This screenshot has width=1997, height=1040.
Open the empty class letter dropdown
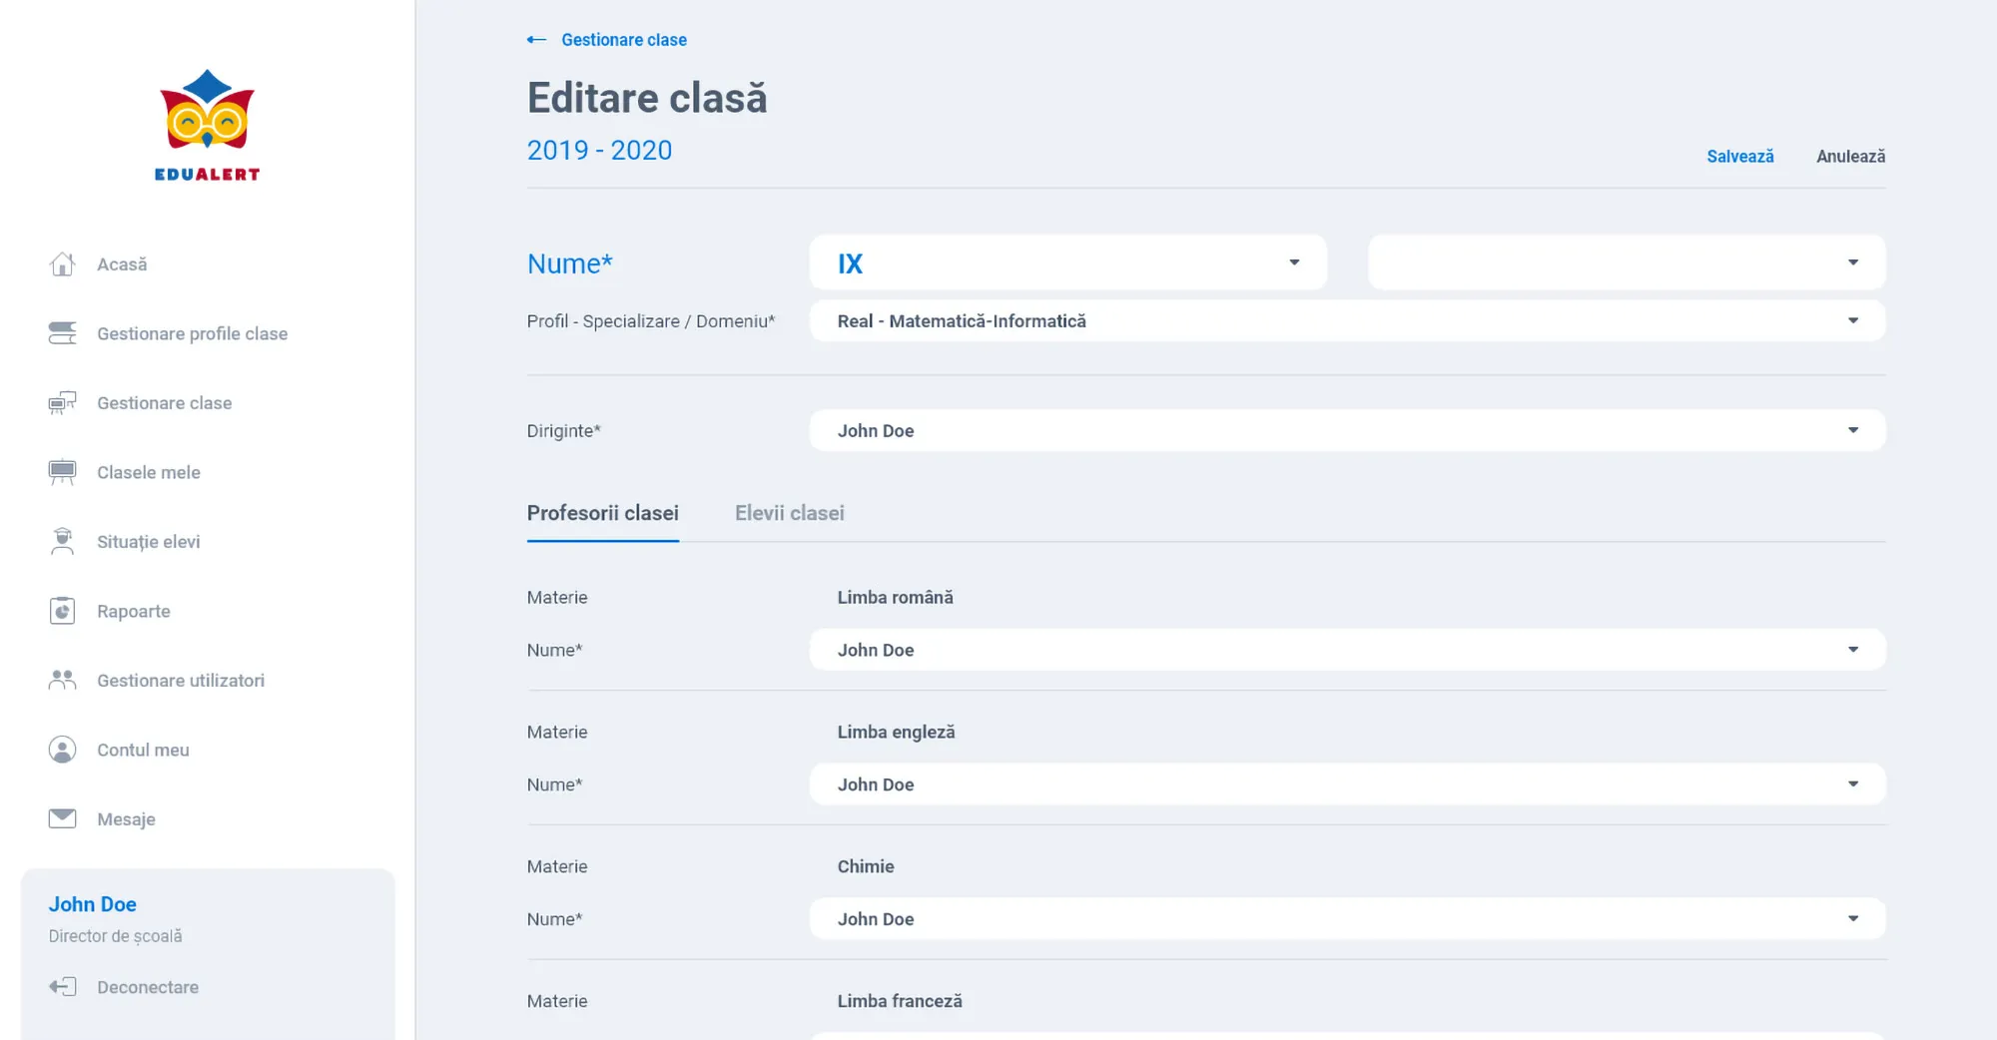[x=1626, y=262]
